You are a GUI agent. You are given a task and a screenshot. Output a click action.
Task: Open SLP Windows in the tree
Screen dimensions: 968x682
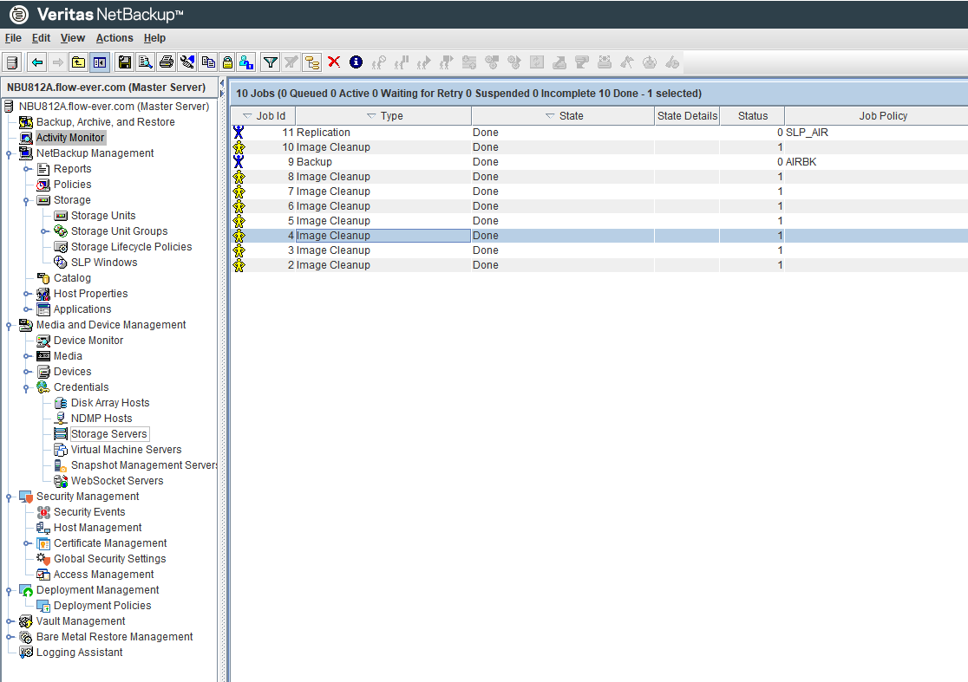(x=104, y=263)
